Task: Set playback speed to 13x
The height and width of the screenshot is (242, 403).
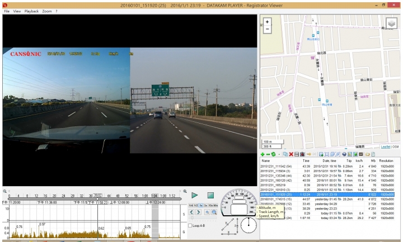Action: (210, 206)
